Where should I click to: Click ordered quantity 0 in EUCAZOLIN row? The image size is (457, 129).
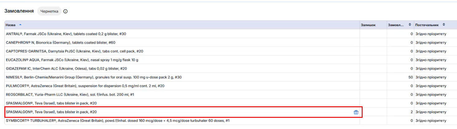pos(412,60)
